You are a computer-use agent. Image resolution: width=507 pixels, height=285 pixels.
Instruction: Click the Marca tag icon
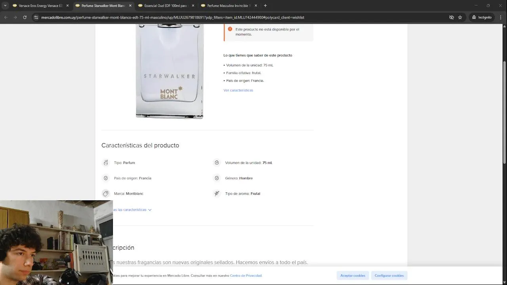pyautogui.click(x=106, y=194)
